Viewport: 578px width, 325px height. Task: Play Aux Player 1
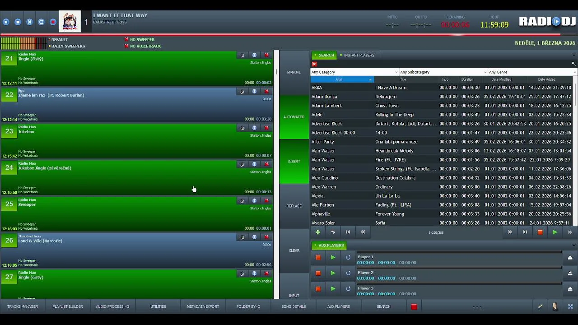(x=333, y=257)
